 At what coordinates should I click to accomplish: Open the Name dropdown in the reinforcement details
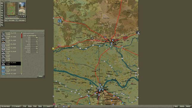click(x=35, y=36)
